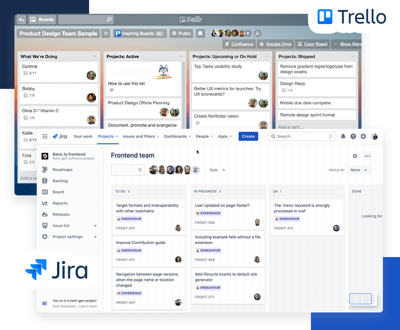Open the Epic filter dropdown
This screenshot has width=400, height=330.
pyautogui.click(x=218, y=170)
